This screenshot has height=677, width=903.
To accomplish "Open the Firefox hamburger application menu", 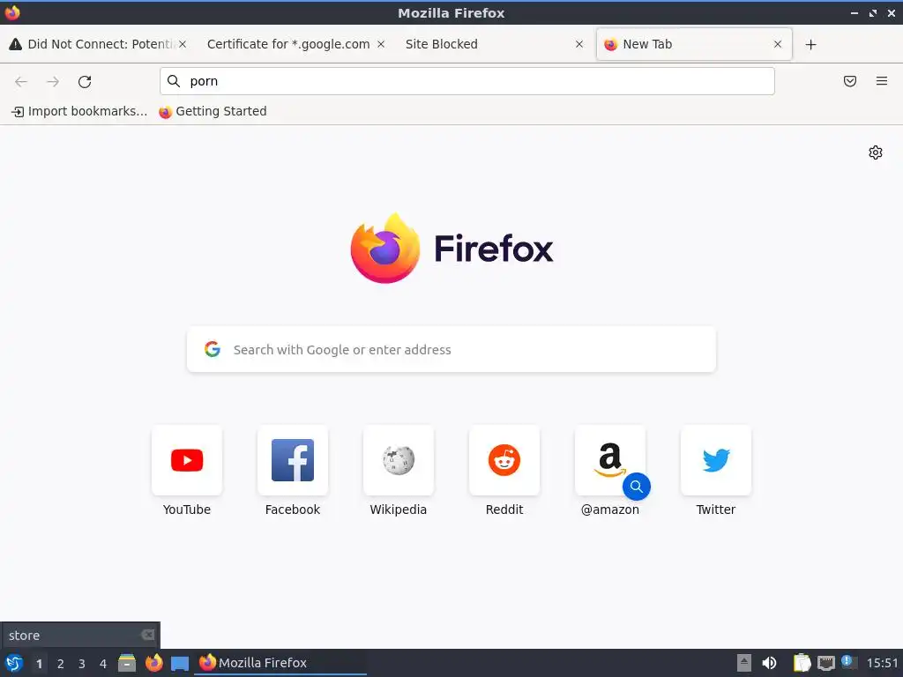I will (882, 81).
